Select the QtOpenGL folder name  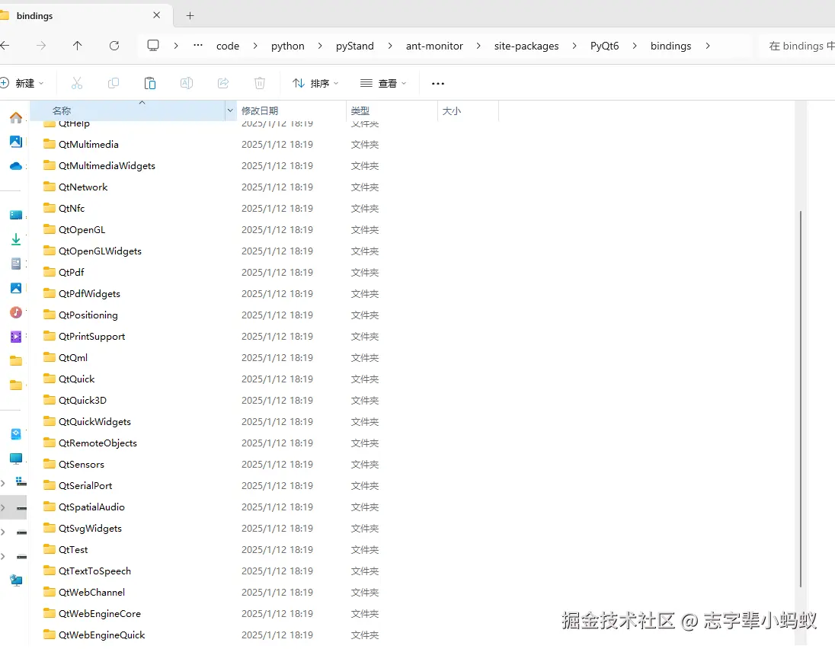tap(82, 229)
